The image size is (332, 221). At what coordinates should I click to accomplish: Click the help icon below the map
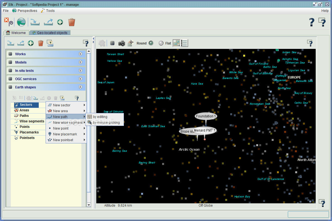click(x=322, y=203)
